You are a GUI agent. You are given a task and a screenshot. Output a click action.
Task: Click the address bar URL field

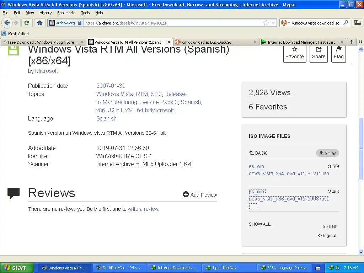click(173, 23)
